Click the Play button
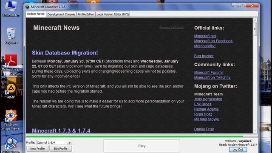 coord(142,146)
